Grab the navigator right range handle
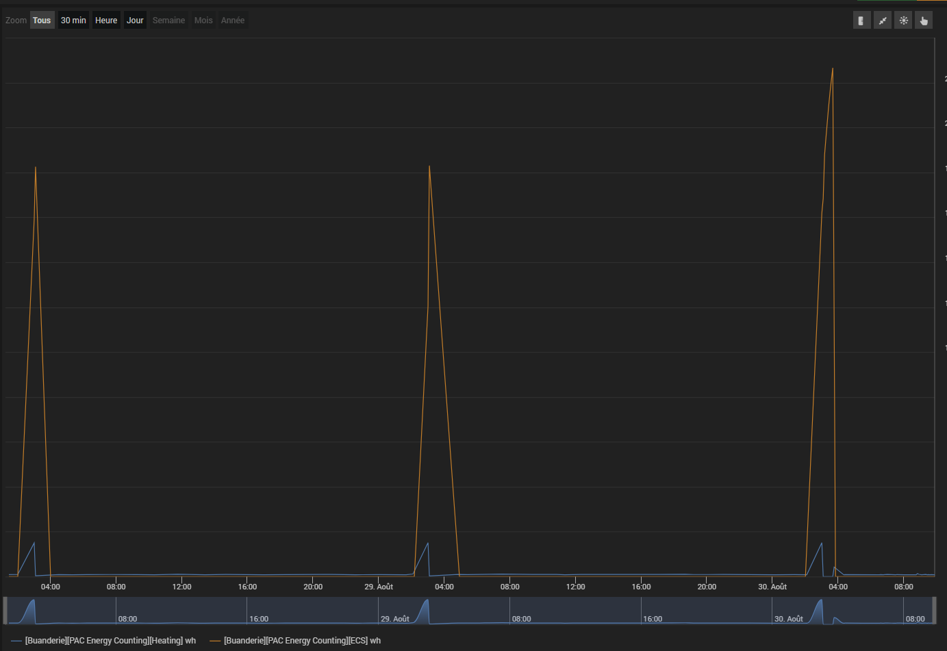The image size is (947, 651). point(934,611)
